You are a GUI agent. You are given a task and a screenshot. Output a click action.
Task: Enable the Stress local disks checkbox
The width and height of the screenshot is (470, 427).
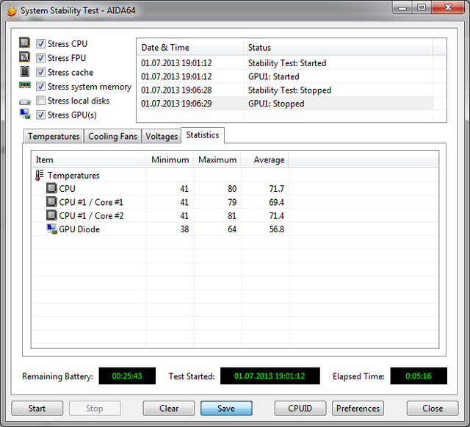pyautogui.click(x=41, y=101)
